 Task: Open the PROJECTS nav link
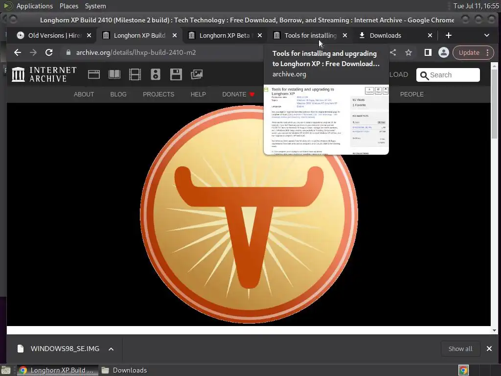coord(159,94)
